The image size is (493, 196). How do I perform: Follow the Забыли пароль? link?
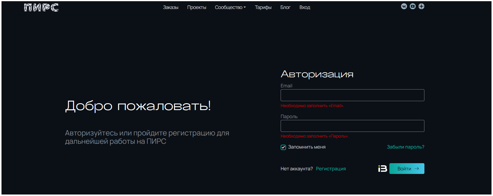click(406, 147)
